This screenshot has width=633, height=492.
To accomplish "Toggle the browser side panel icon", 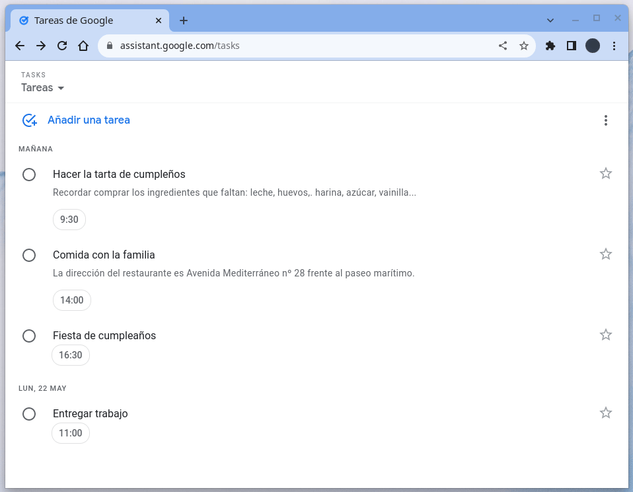I will 572,46.
